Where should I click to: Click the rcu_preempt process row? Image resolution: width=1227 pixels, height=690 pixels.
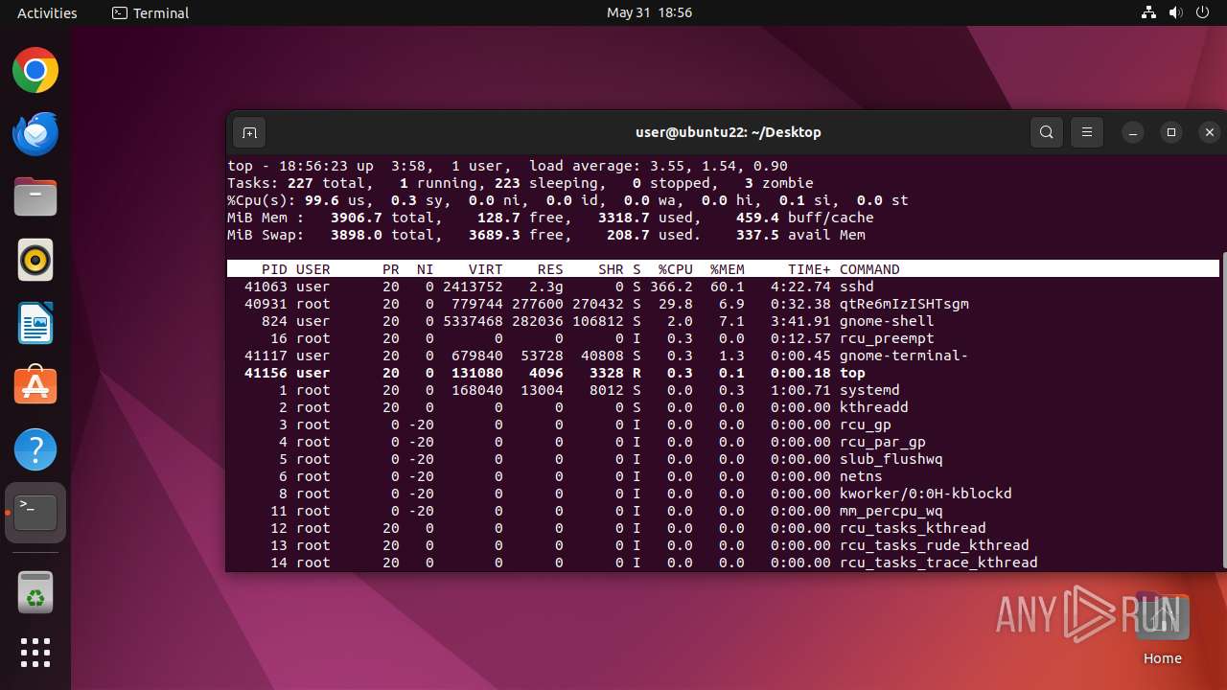723,338
